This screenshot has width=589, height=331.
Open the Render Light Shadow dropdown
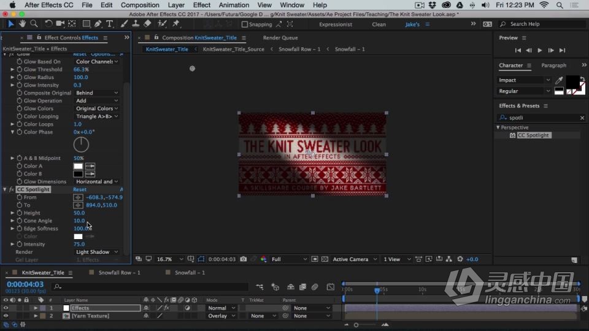[x=96, y=252]
